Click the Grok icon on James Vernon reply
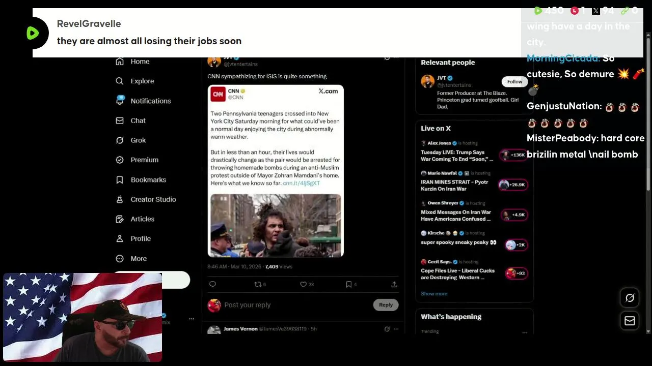 [387, 329]
